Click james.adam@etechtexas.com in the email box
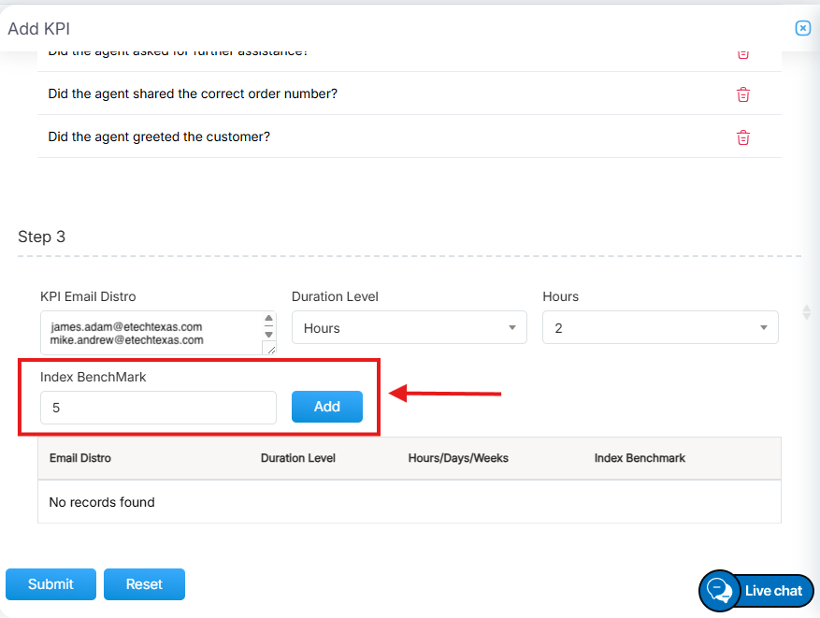This screenshot has height=618, width=820. click(x=126, y=327)
